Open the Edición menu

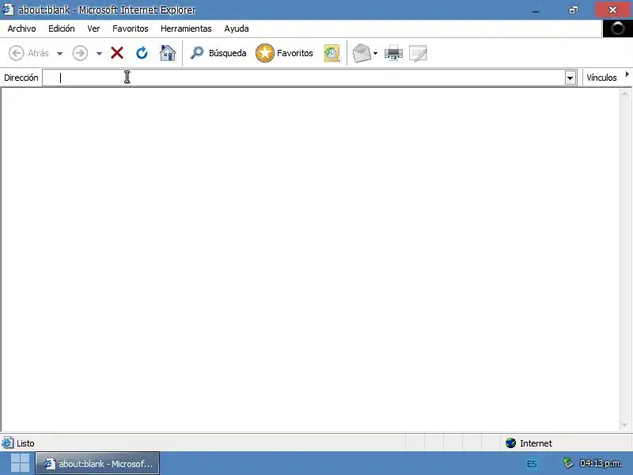coord(62,28)
